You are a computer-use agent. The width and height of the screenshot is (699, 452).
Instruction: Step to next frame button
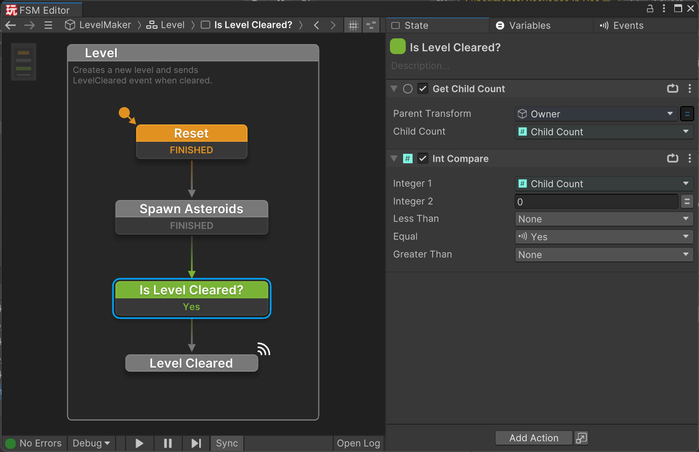pos(196,443)
